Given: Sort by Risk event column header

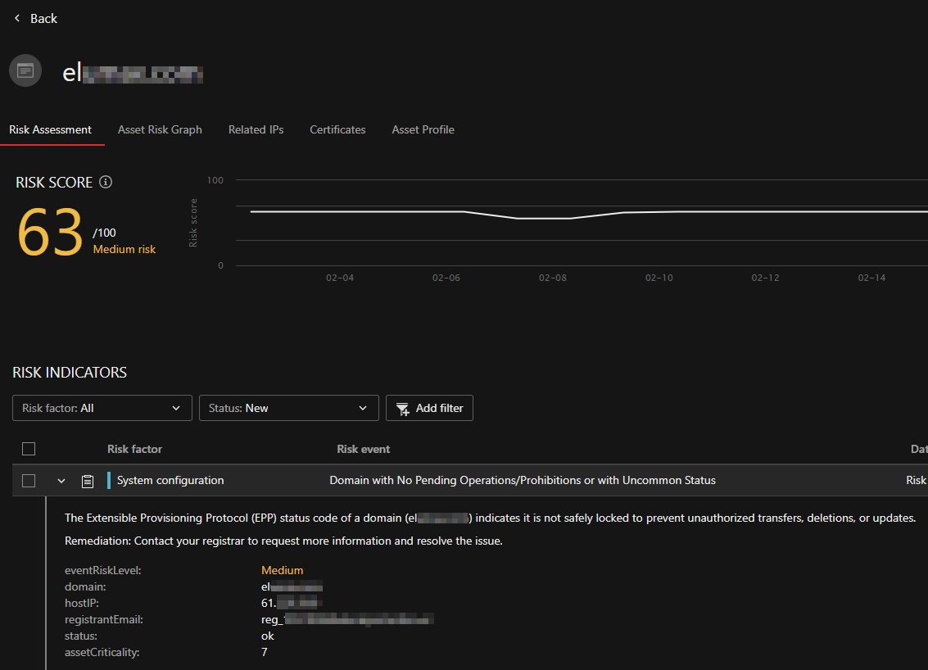Looking at the screenshot, I should tap(363, 449).
